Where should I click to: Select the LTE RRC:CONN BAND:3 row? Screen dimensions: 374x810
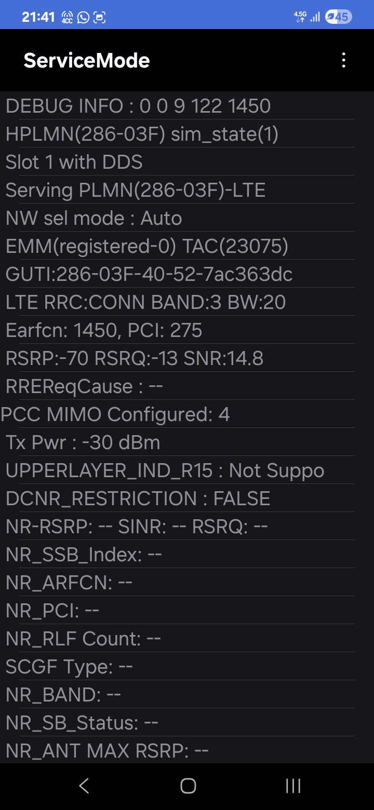(178, 302)
